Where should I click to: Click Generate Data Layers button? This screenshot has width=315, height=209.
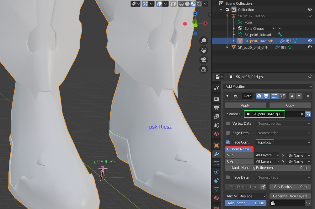290,196
